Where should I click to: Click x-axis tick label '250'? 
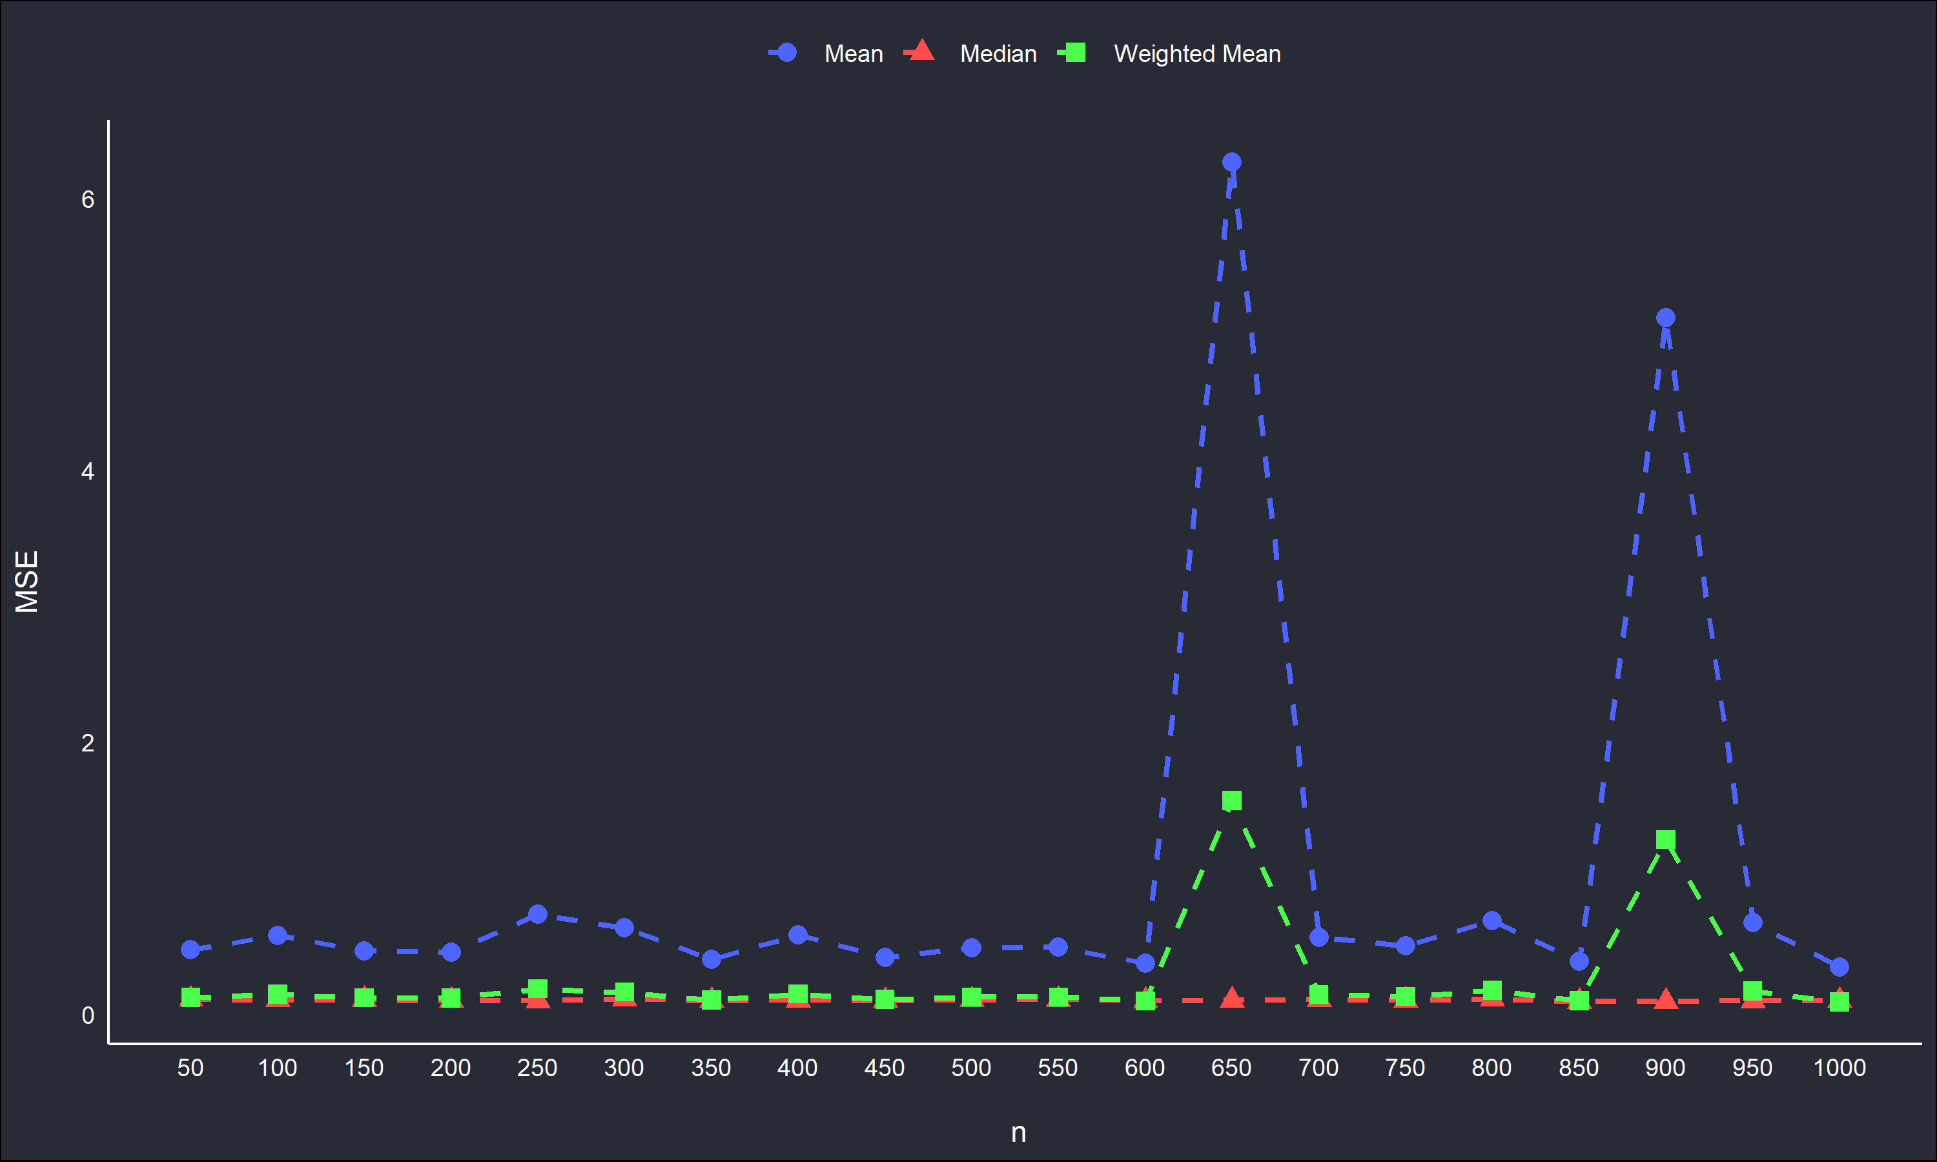click(x=537, y=1068)
